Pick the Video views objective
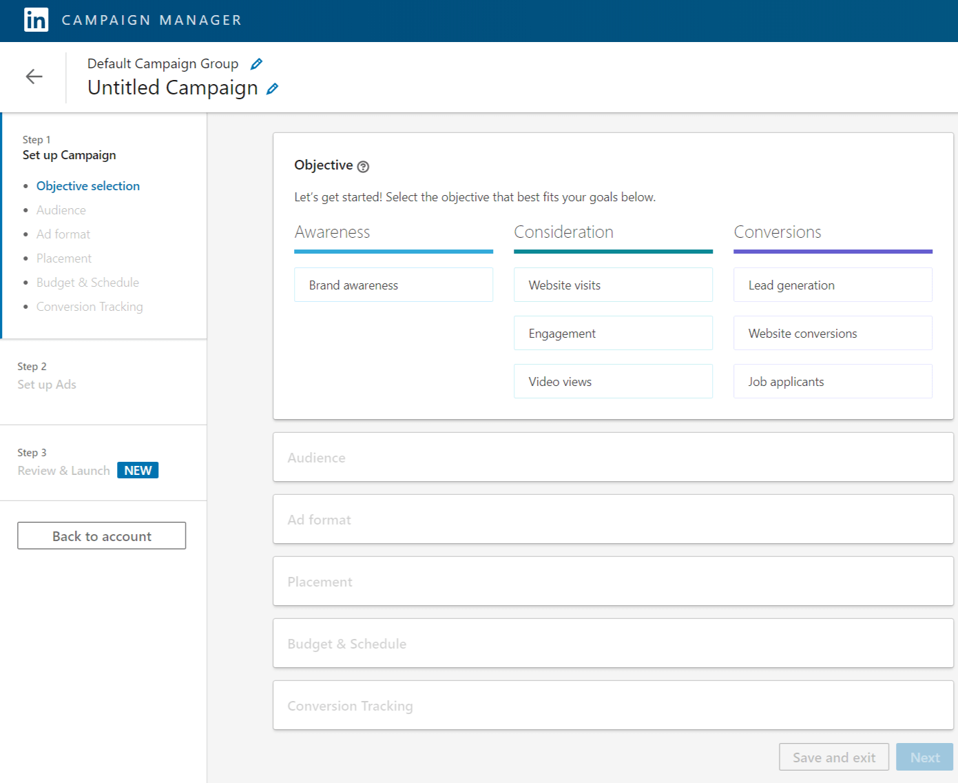The image size is (958, 783). point(613,381)
